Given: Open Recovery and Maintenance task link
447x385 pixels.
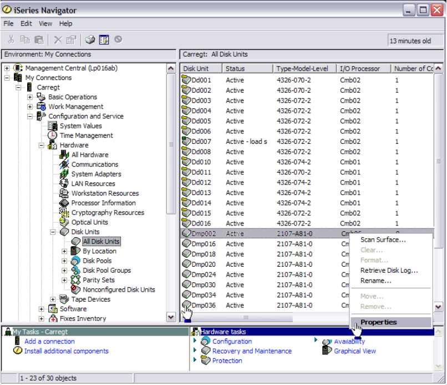Looking at the screenshot, I should tap(252, 351).
